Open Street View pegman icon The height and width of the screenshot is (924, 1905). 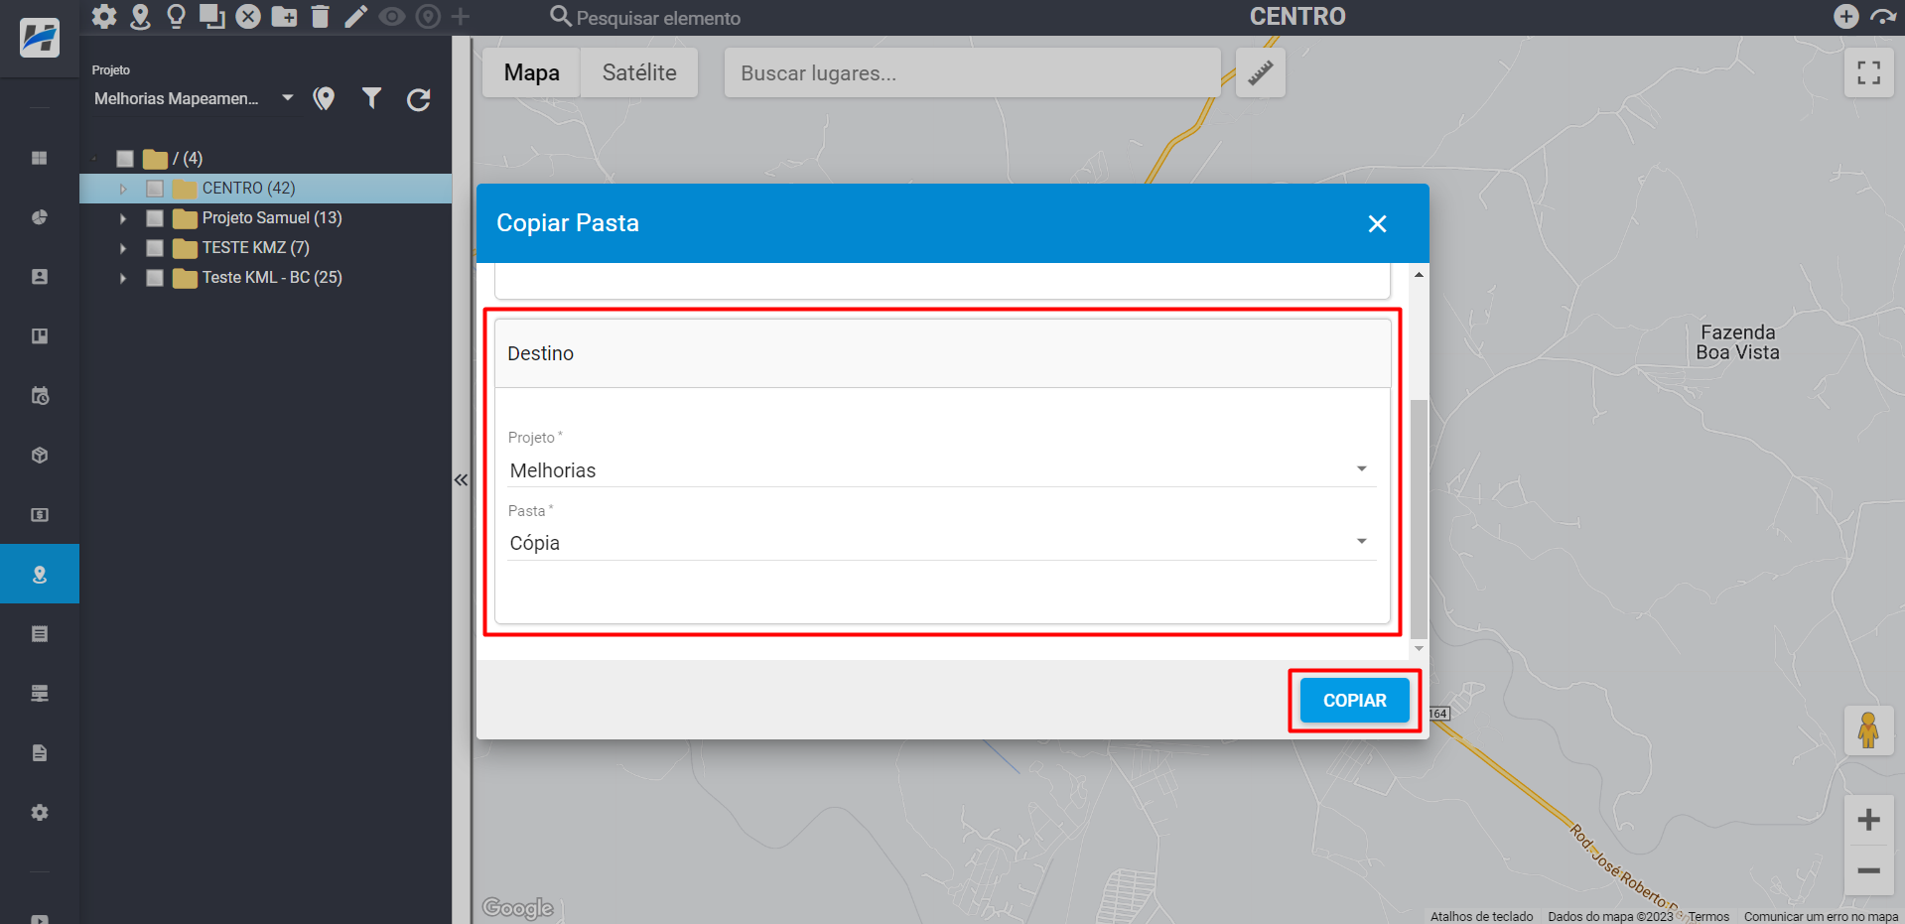(1867, 730)
